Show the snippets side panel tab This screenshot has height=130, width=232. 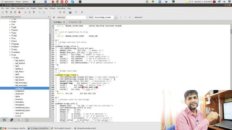[x=27, y=120]
